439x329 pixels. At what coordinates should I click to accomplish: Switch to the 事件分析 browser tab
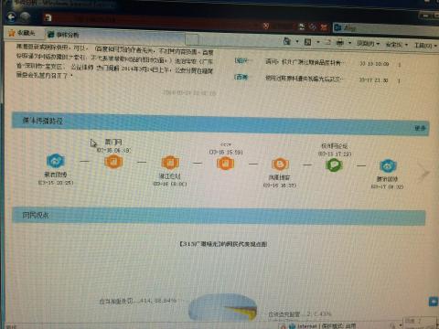[63, 35]
